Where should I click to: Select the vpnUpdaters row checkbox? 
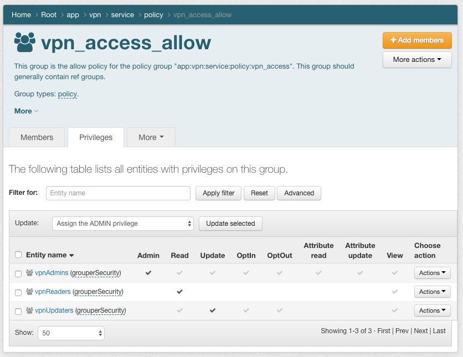pos(18,311)
